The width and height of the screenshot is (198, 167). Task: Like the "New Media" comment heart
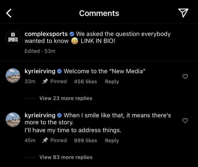(x=185, y=76)
